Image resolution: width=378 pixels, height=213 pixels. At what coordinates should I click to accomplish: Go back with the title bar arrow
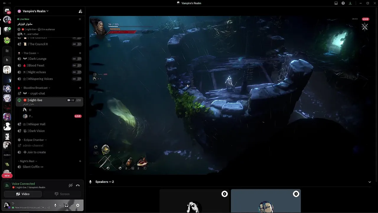point(4,3)
